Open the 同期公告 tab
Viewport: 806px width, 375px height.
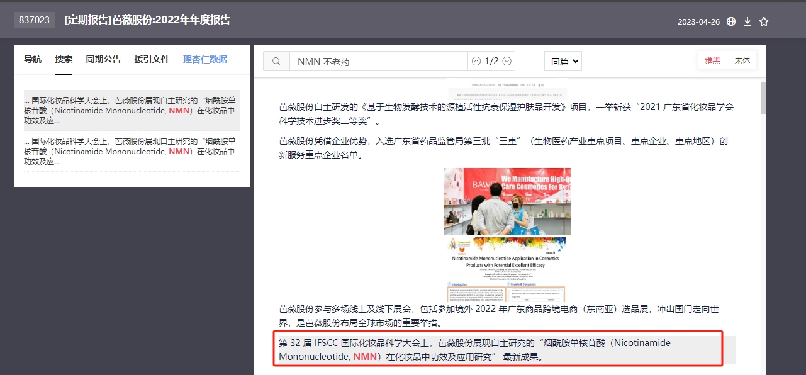pyautogui.click(x=103, y=59)
